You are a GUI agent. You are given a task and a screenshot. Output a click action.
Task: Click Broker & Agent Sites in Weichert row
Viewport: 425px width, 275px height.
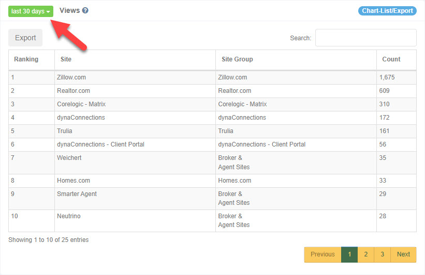pyautogui.click(x=234, y=163)
